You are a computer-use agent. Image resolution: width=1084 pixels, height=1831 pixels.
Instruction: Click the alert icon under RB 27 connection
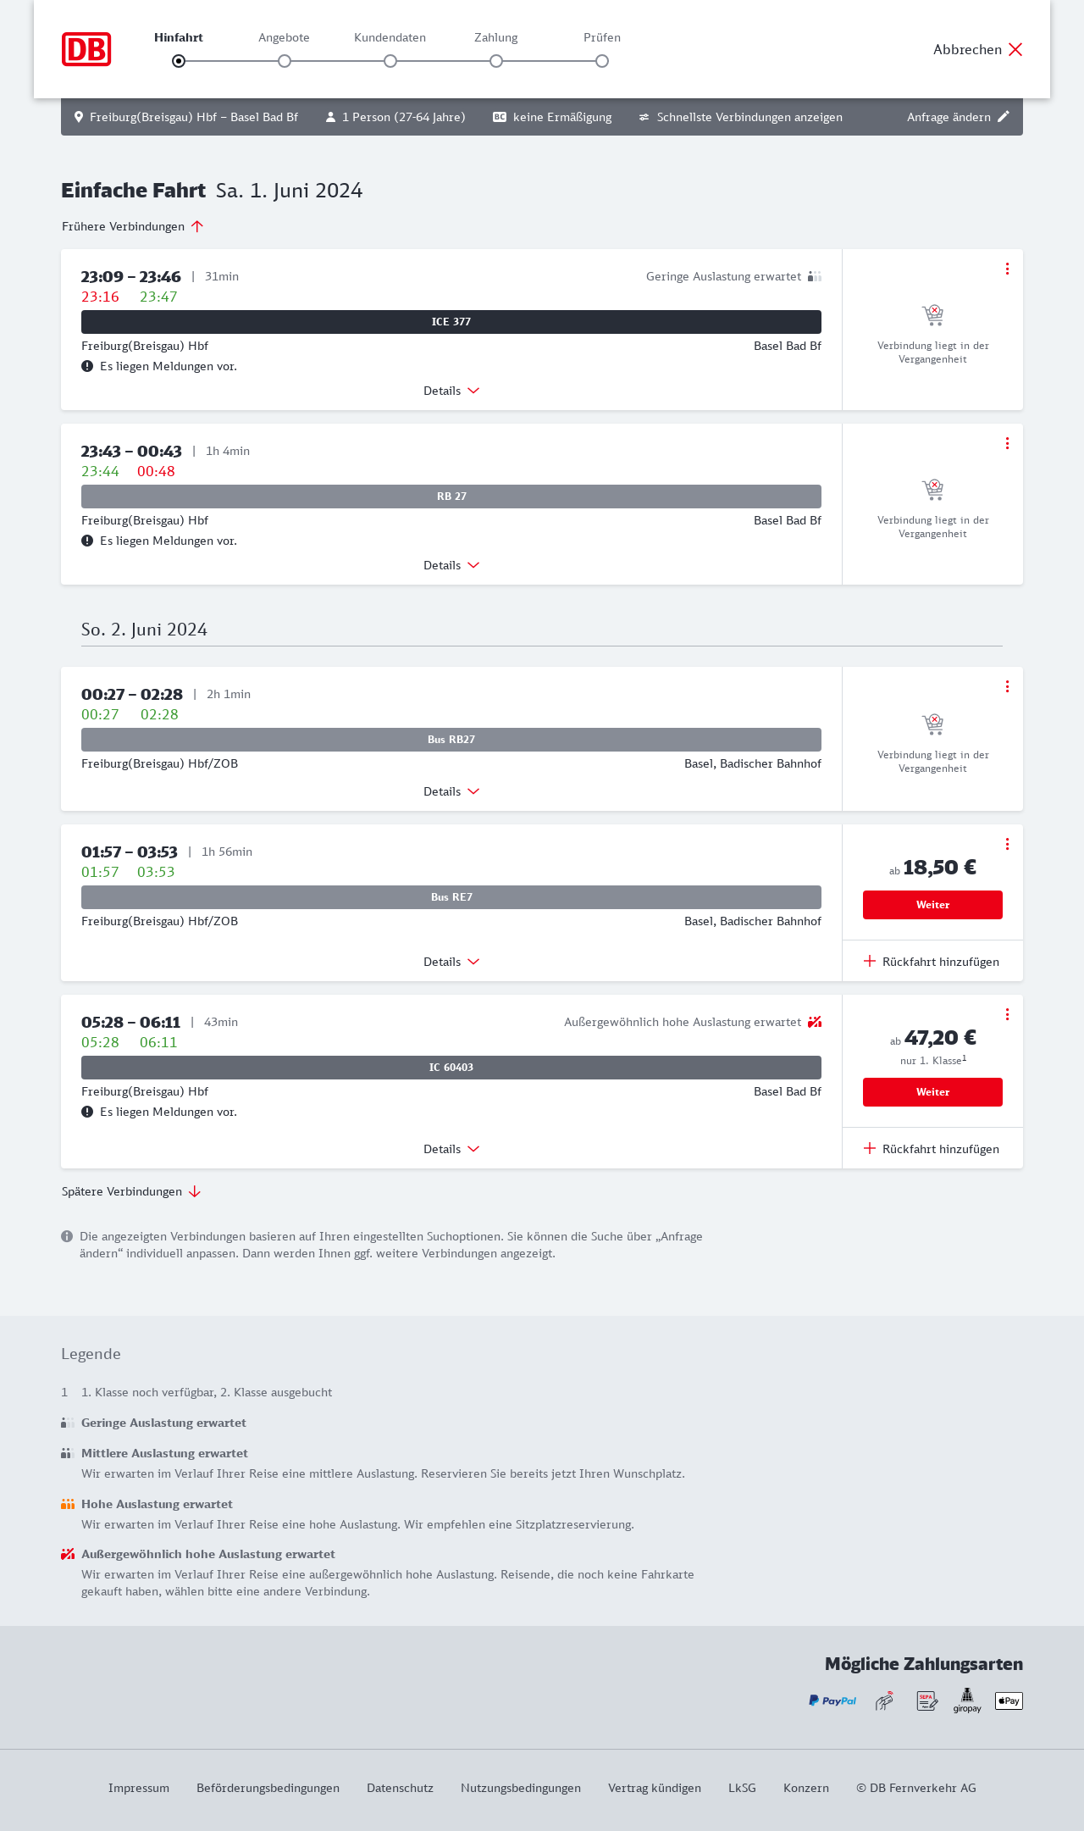[x=87, y=541]
